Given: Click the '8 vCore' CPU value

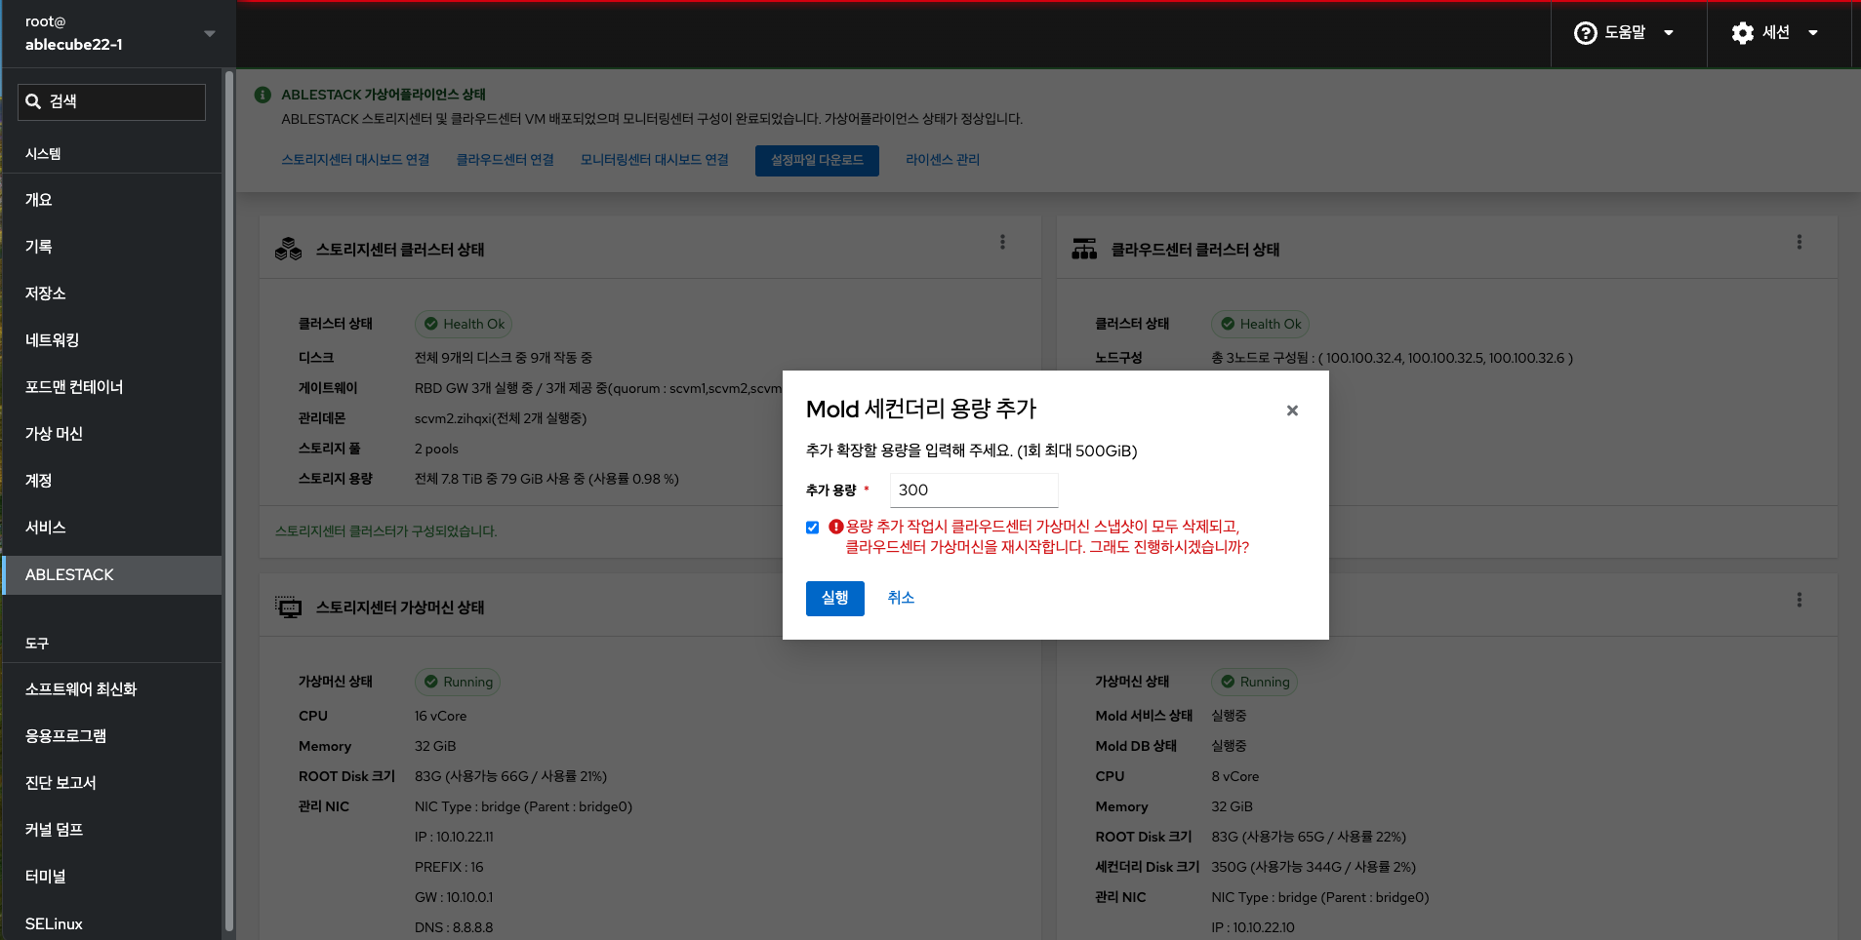Looking at the screenshot, I should pyautogui.click(x=1235, y=776).
